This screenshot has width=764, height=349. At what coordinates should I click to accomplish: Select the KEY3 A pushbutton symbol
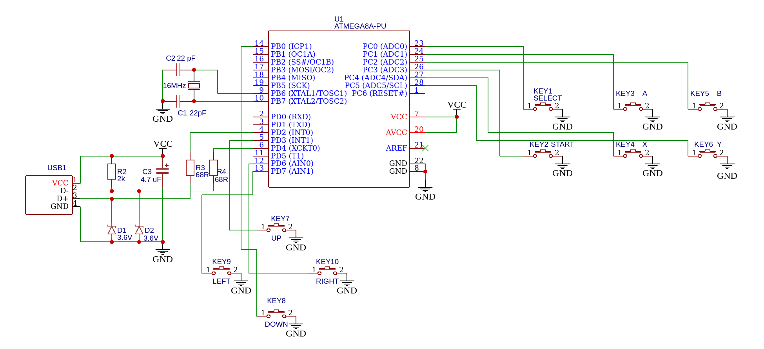pyautogui.click(x=633, y=107)
